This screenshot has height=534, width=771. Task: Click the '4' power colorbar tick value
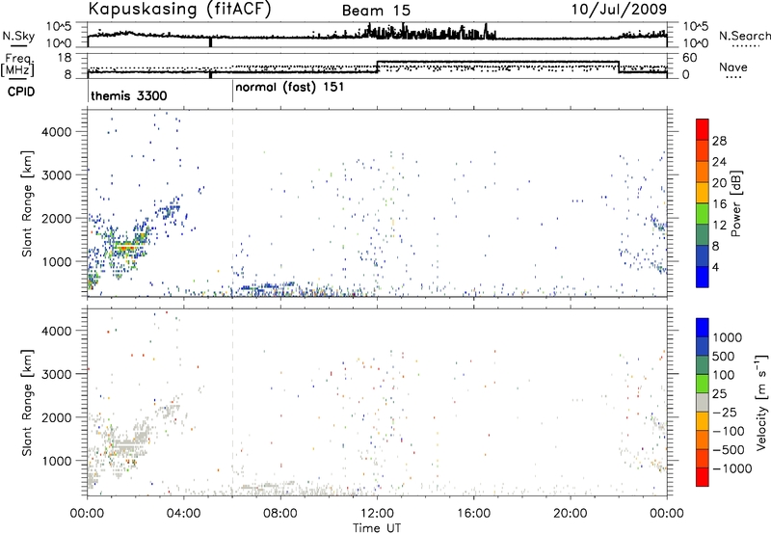coord(715,268)
